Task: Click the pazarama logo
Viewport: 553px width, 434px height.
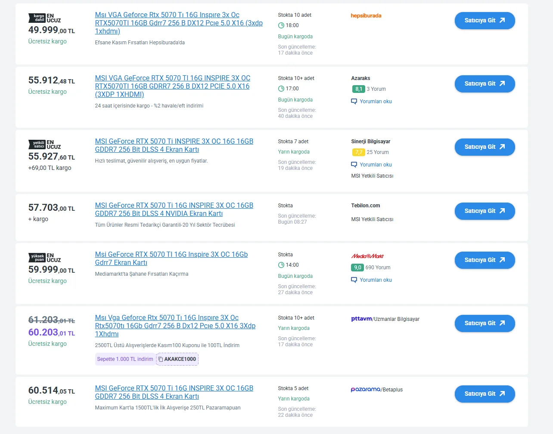Action: (x=366, y=389)
